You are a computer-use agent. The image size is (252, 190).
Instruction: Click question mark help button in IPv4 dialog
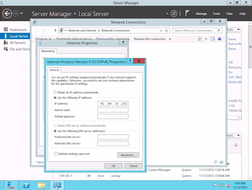130,61
